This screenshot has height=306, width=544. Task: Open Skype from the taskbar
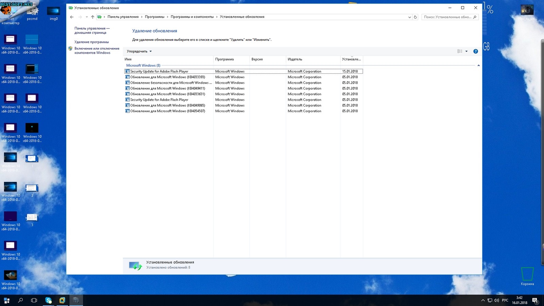pyautogui.click(x=49, y=300)
